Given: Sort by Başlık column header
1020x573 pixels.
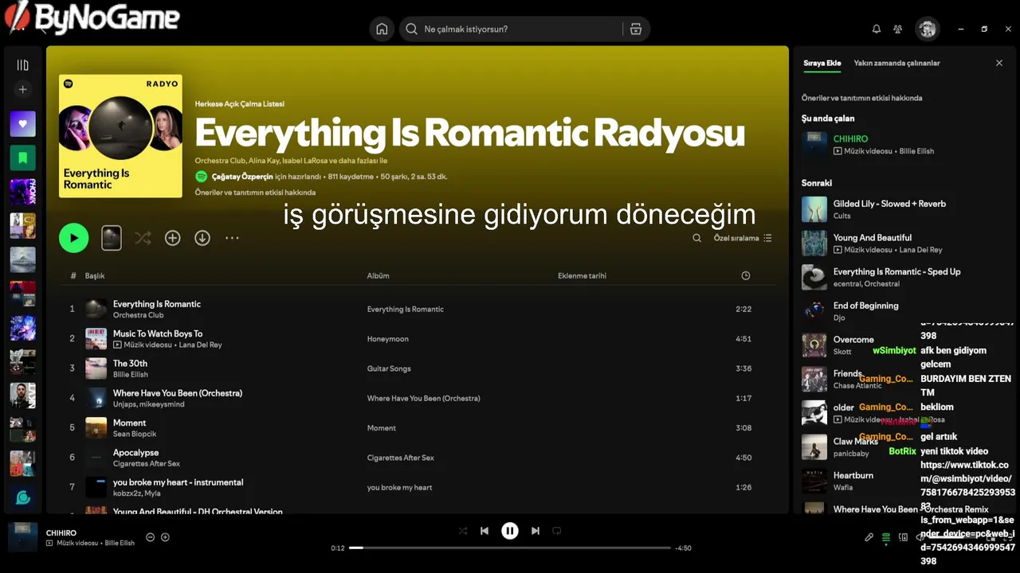Looking at the screenshot, I should (95, 275).
